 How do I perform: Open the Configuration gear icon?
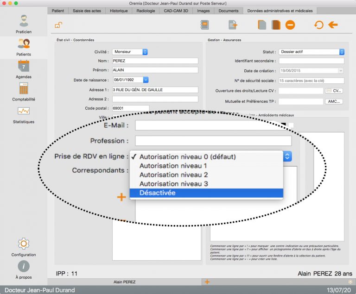24,244
